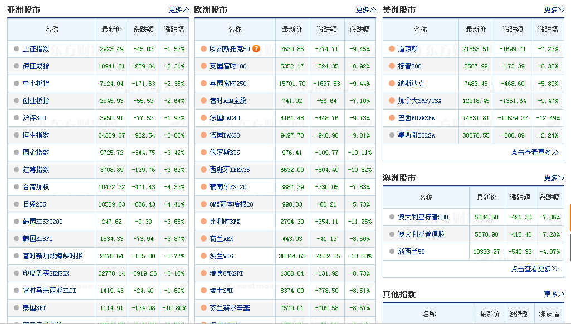Click the grey dot next to 墨西哥BOLSA
The image size is (571, 324).
coord(392,135)
